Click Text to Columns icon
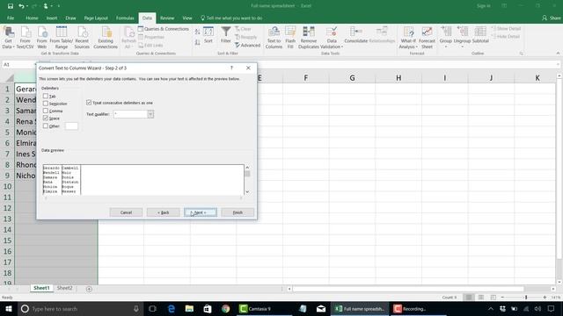563x316 pixels. point(274,37)
